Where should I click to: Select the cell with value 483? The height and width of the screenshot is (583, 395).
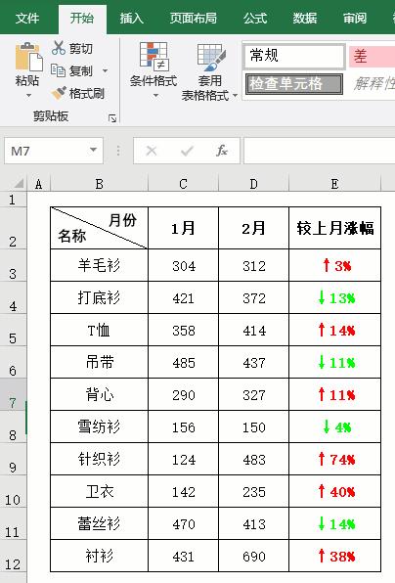[x=253, y=459]
